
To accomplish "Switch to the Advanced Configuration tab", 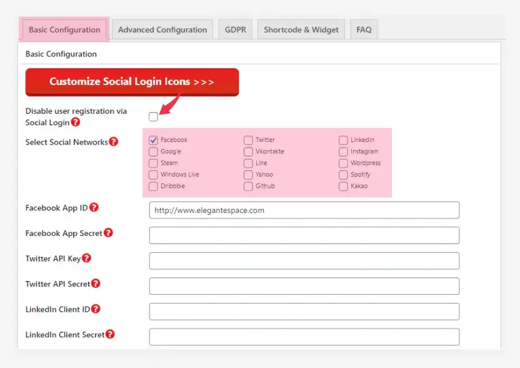I will [162, 29].
